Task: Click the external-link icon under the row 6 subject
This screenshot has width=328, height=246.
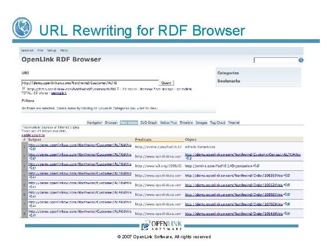Action: point(34,197)
